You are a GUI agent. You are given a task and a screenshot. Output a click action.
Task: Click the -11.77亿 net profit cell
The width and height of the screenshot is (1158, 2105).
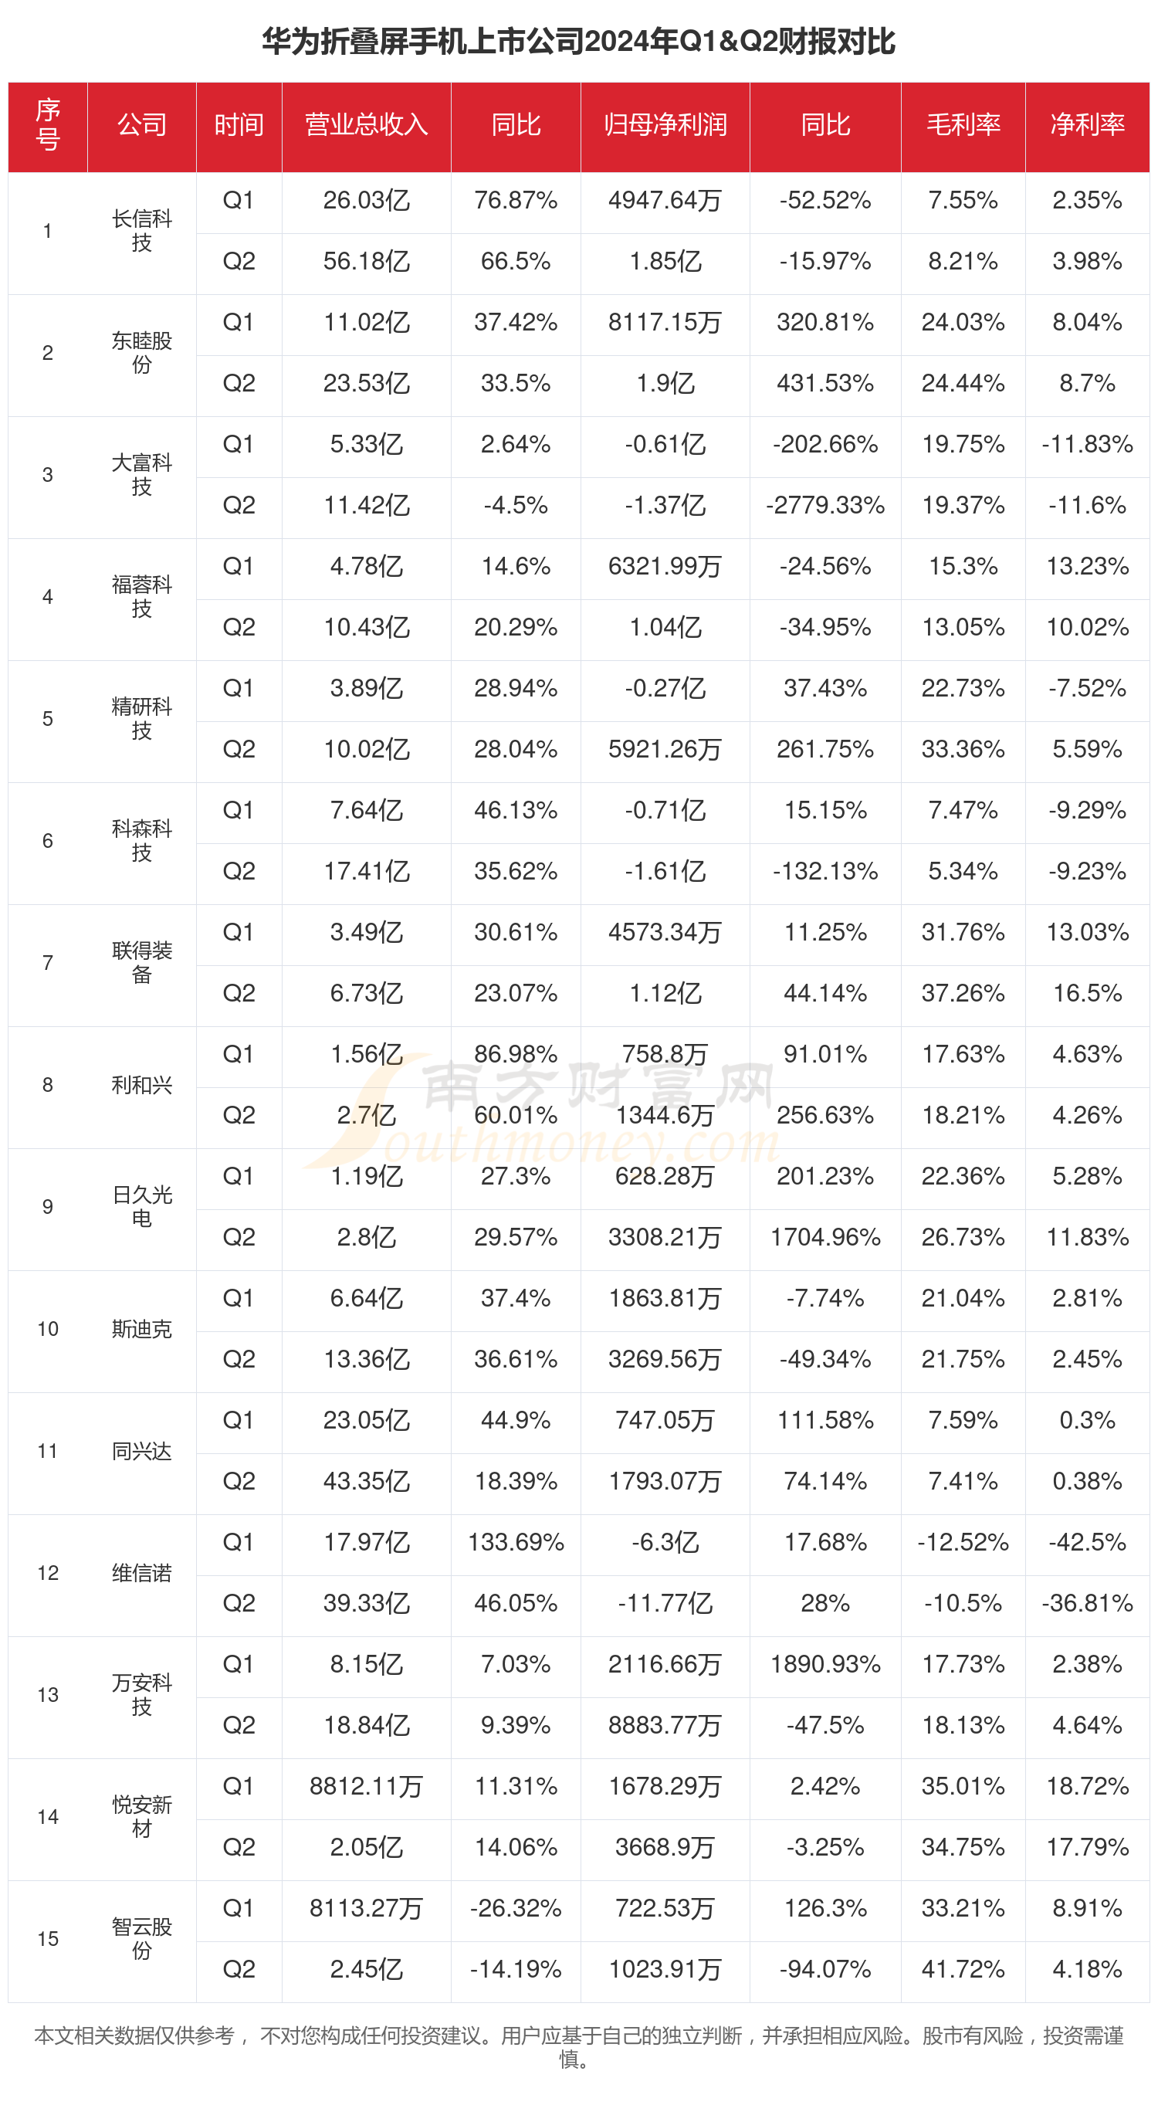click(665, 1603)
